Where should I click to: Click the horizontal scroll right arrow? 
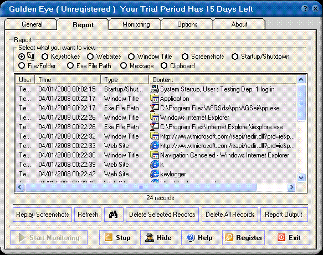tap(291, 187)
